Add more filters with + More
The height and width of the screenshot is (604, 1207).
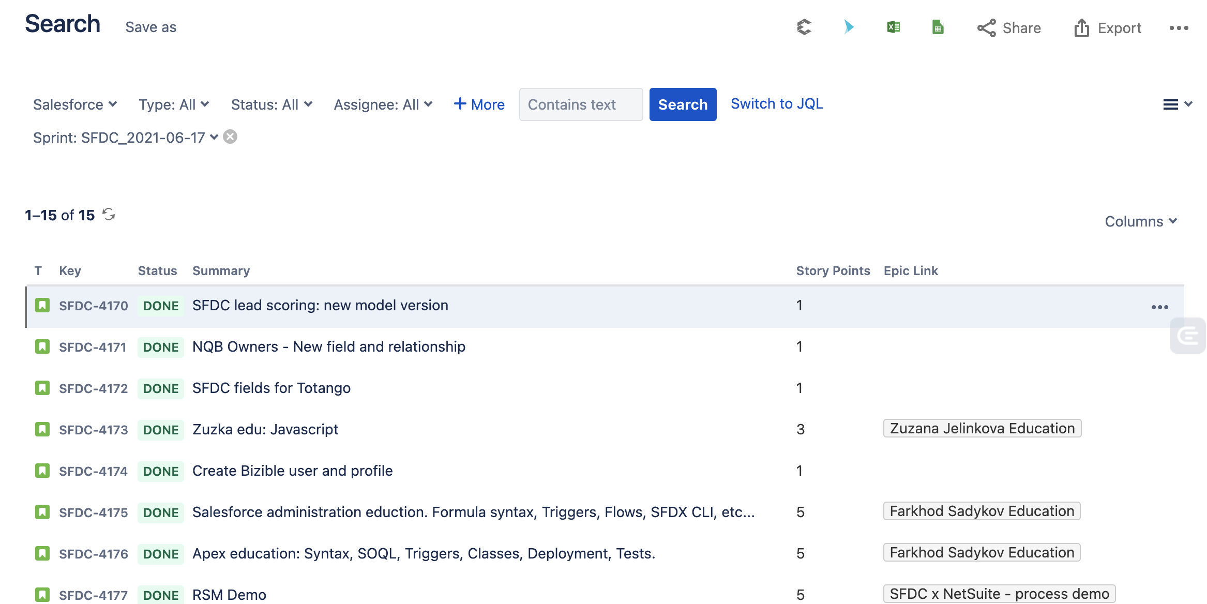[x=479, y=104]
